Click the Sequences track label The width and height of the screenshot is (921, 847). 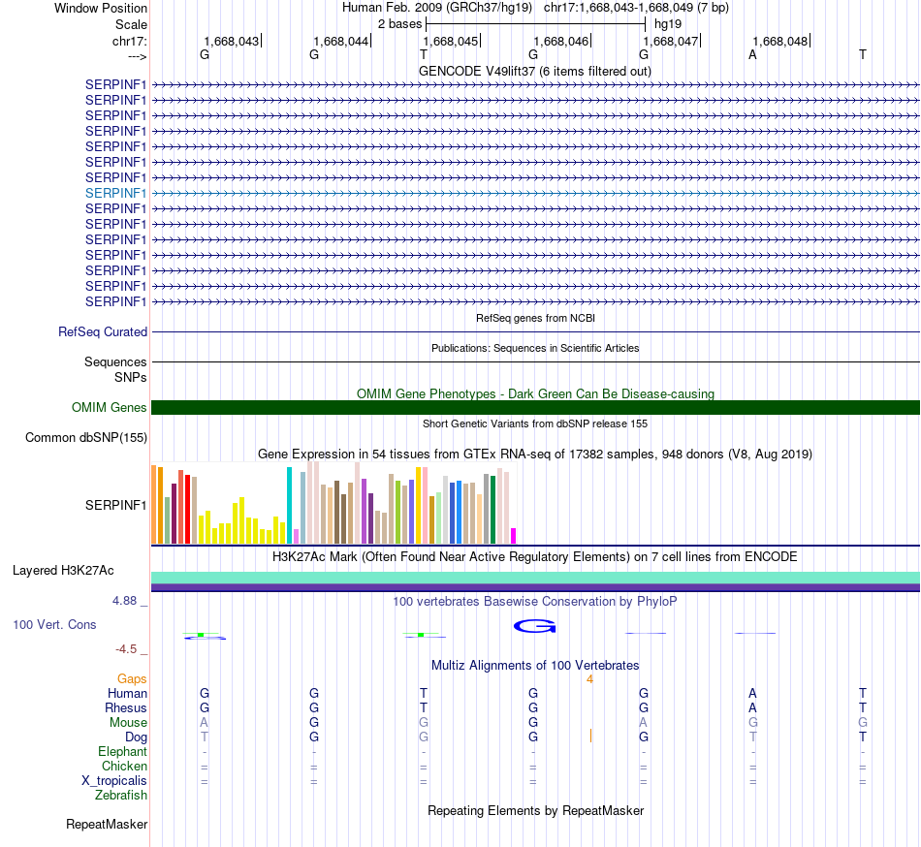(115, 361)
